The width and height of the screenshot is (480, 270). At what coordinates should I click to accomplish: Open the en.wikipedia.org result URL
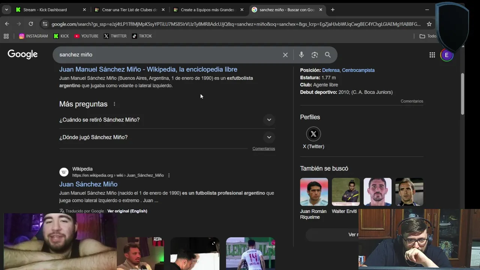point(118,175)
